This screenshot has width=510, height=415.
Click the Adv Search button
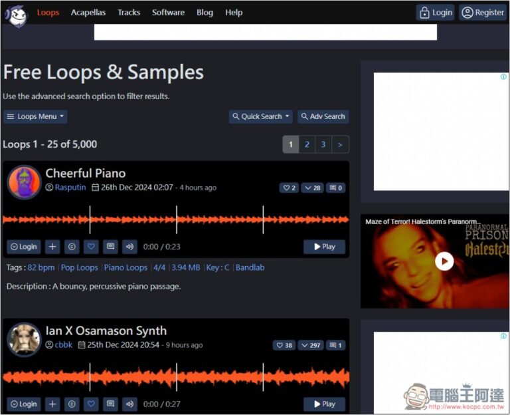click(323, 116)
